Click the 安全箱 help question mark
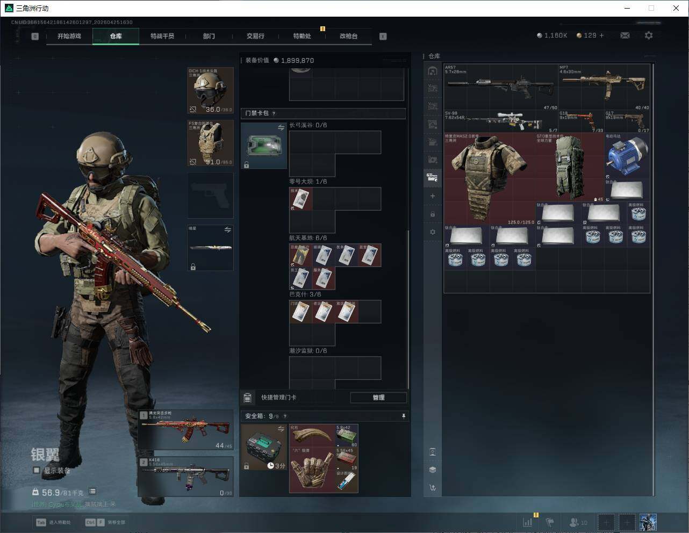This screenshot has height=533, width=689. click(285, 416)
